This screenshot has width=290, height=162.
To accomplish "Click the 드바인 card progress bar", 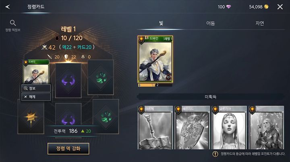I will [x=155, y=85].
